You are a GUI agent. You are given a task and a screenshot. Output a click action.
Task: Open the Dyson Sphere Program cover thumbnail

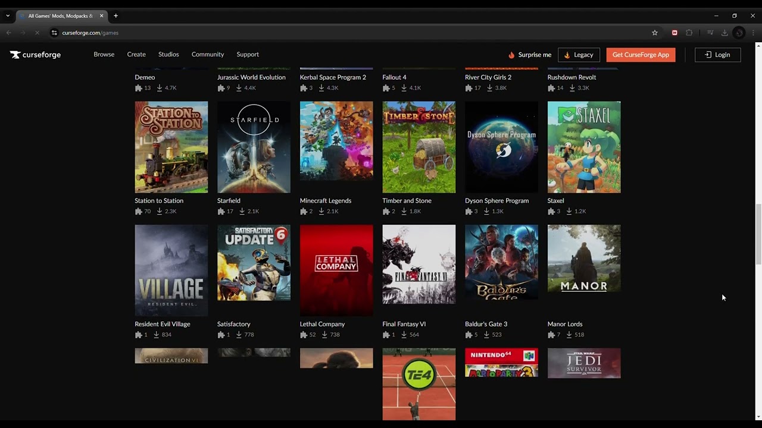501,147
